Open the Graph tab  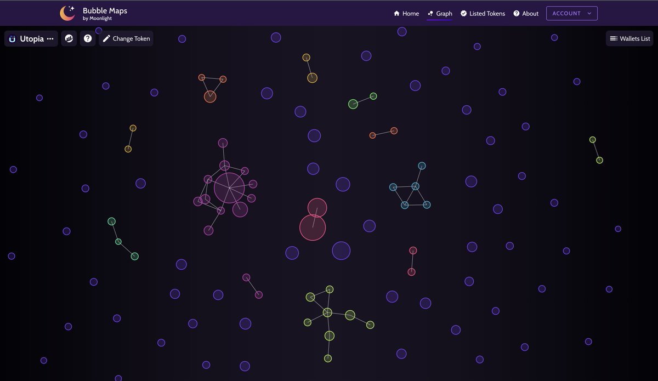(x=440, y=13)
